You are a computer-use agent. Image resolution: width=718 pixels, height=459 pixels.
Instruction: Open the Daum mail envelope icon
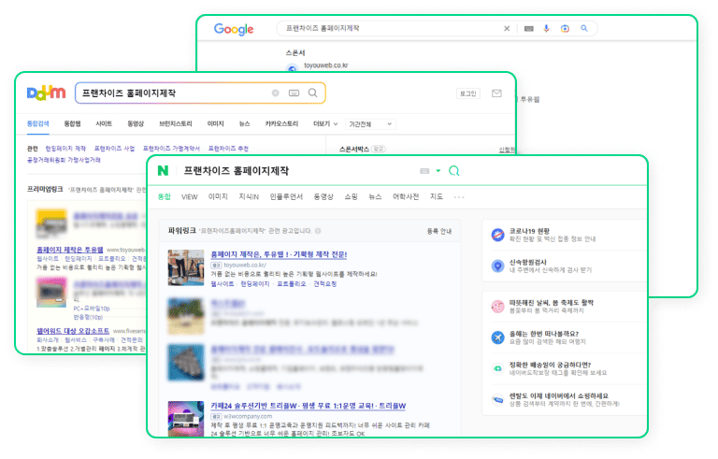coord(496,93)
